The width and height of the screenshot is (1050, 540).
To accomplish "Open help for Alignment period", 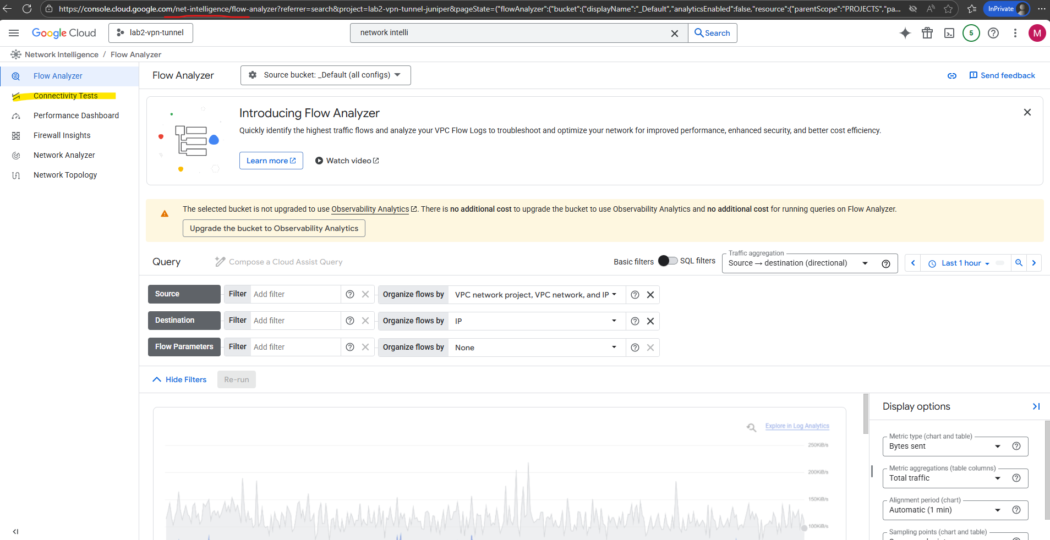I will pyautogui.click(x=1016, y=510).
